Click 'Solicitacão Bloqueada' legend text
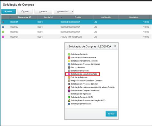 (80, 71)
